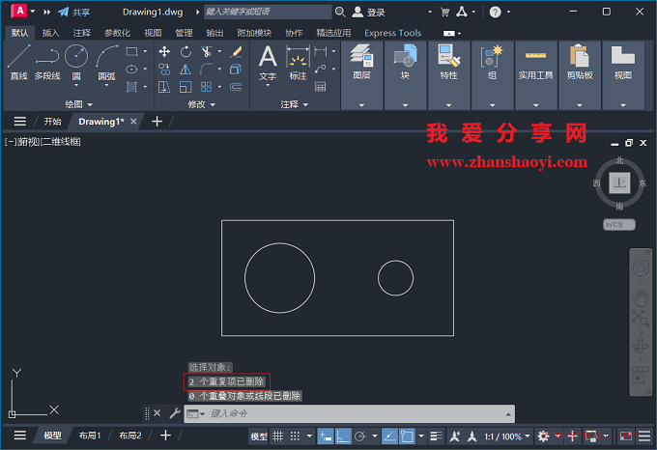Click the search magnifier icon
657x450 pixels.
pyautogui.click(x=340, y=12)
